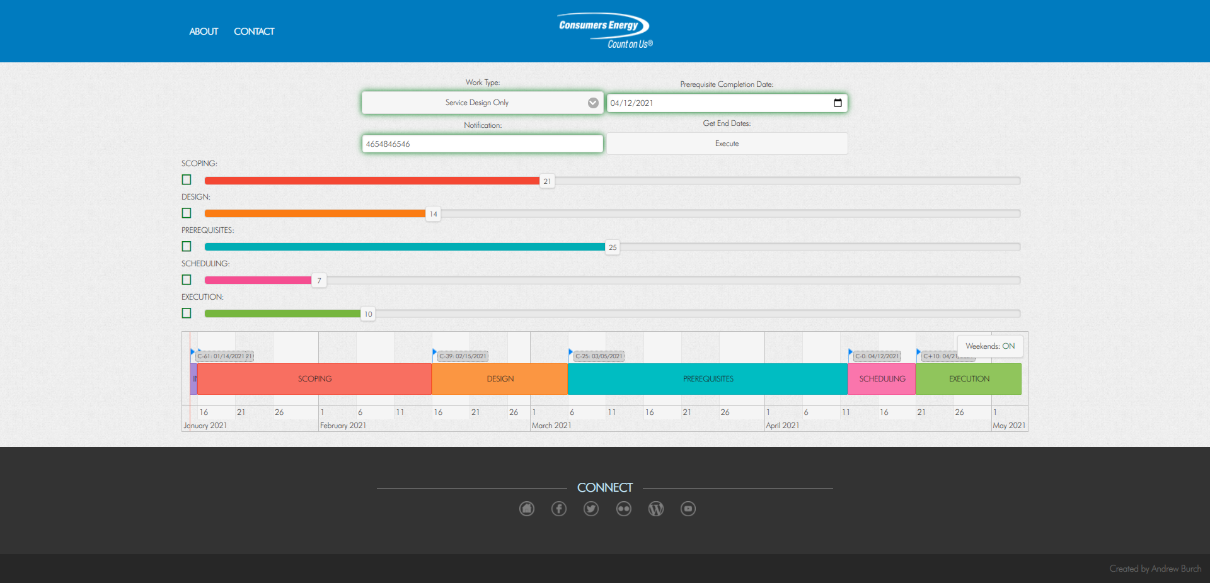Tick the EXECUTION checkbox

tap(187, 314)
